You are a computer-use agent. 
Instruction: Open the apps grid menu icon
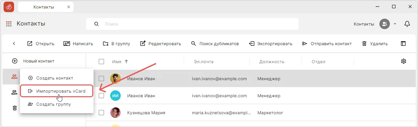[9, 24]
